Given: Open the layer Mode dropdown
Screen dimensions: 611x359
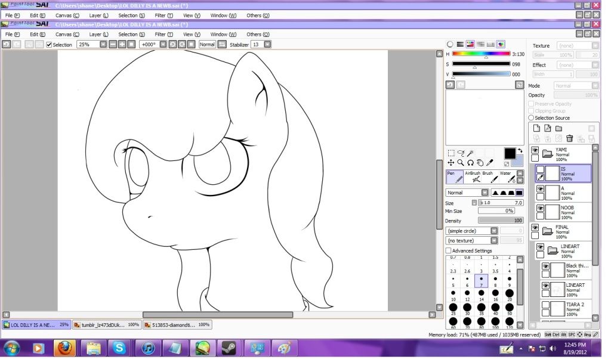Looking at the screenshot, I should [x=595, y=86].
